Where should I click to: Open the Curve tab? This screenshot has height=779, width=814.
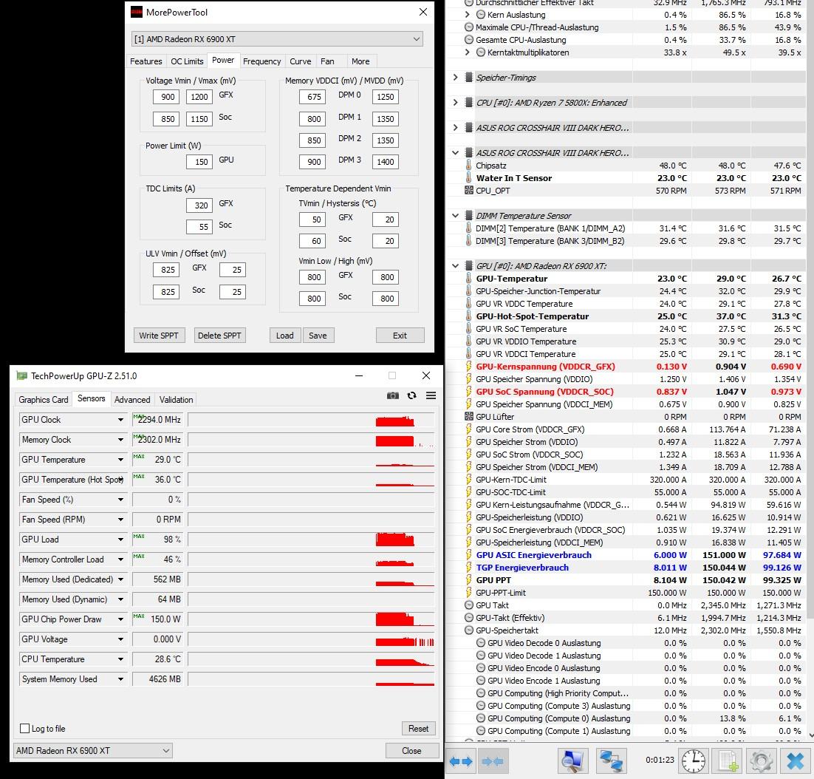[300, 61]
